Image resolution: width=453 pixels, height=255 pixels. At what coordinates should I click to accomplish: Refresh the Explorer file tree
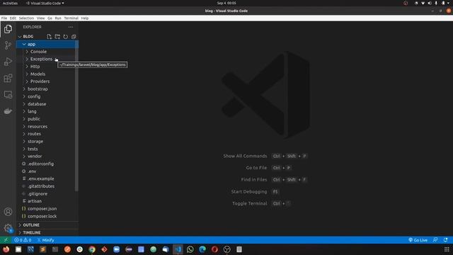(x=66, y=36)
